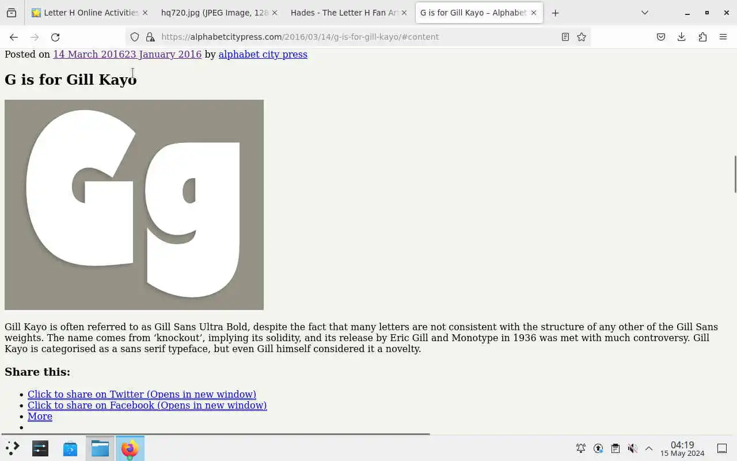This screenshot has width=737, height=461.
Task: Switch to the Hades Letter H Fan Art tab
Action: coord(349,13)
